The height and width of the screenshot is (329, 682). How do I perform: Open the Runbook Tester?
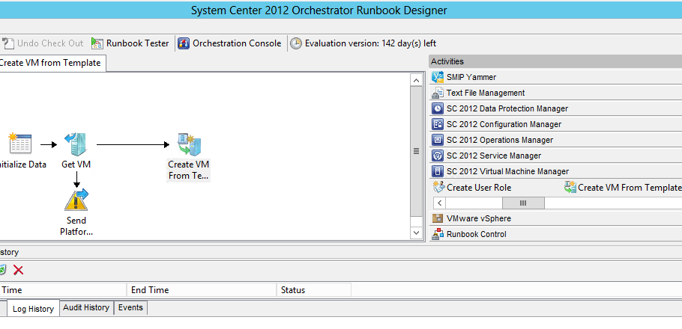[x=130, y=43]
